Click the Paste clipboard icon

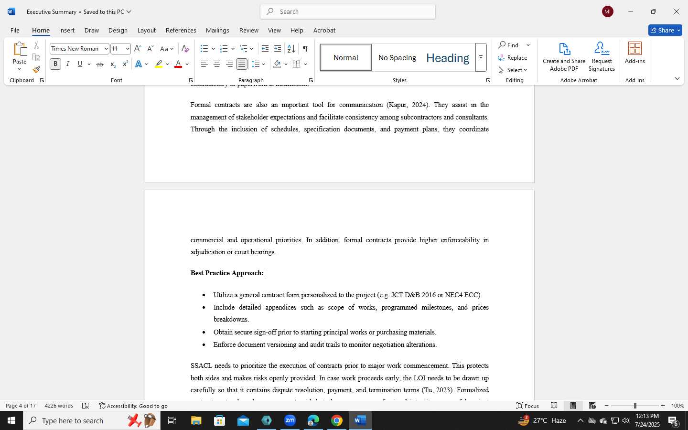point(20,49)
